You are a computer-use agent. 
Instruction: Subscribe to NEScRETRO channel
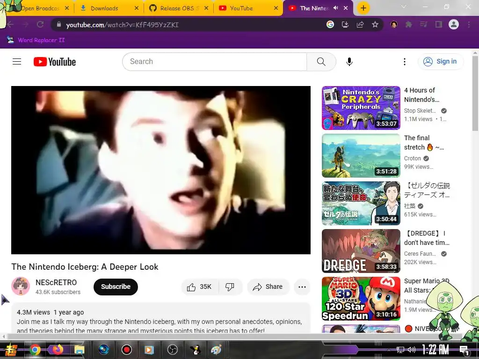tap(116, 287)
